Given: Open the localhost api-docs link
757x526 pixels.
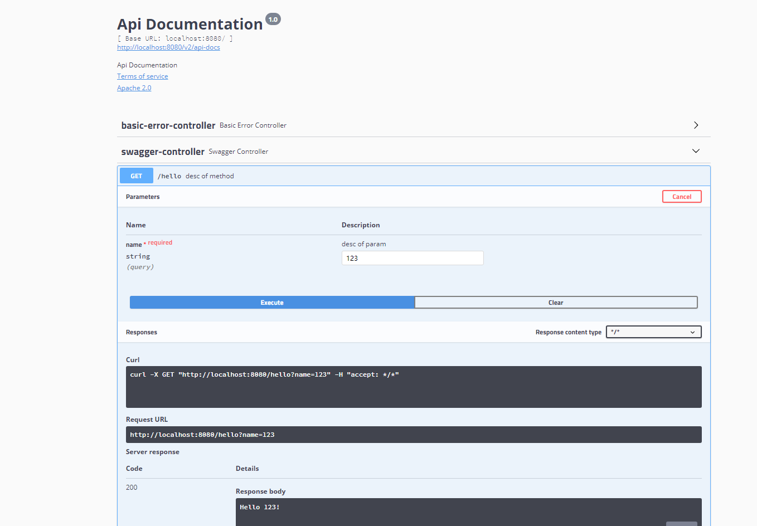Looking at the screenshot, I should [168, 47].
